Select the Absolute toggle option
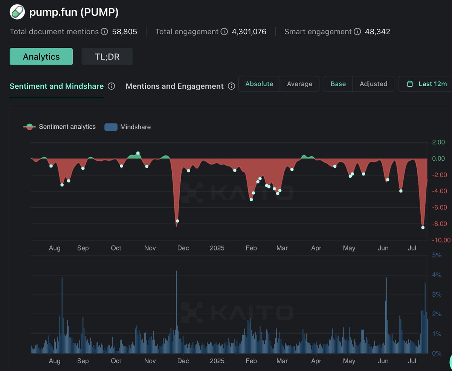452x371 pixels. pyautogui.click(x=259, y=84)
